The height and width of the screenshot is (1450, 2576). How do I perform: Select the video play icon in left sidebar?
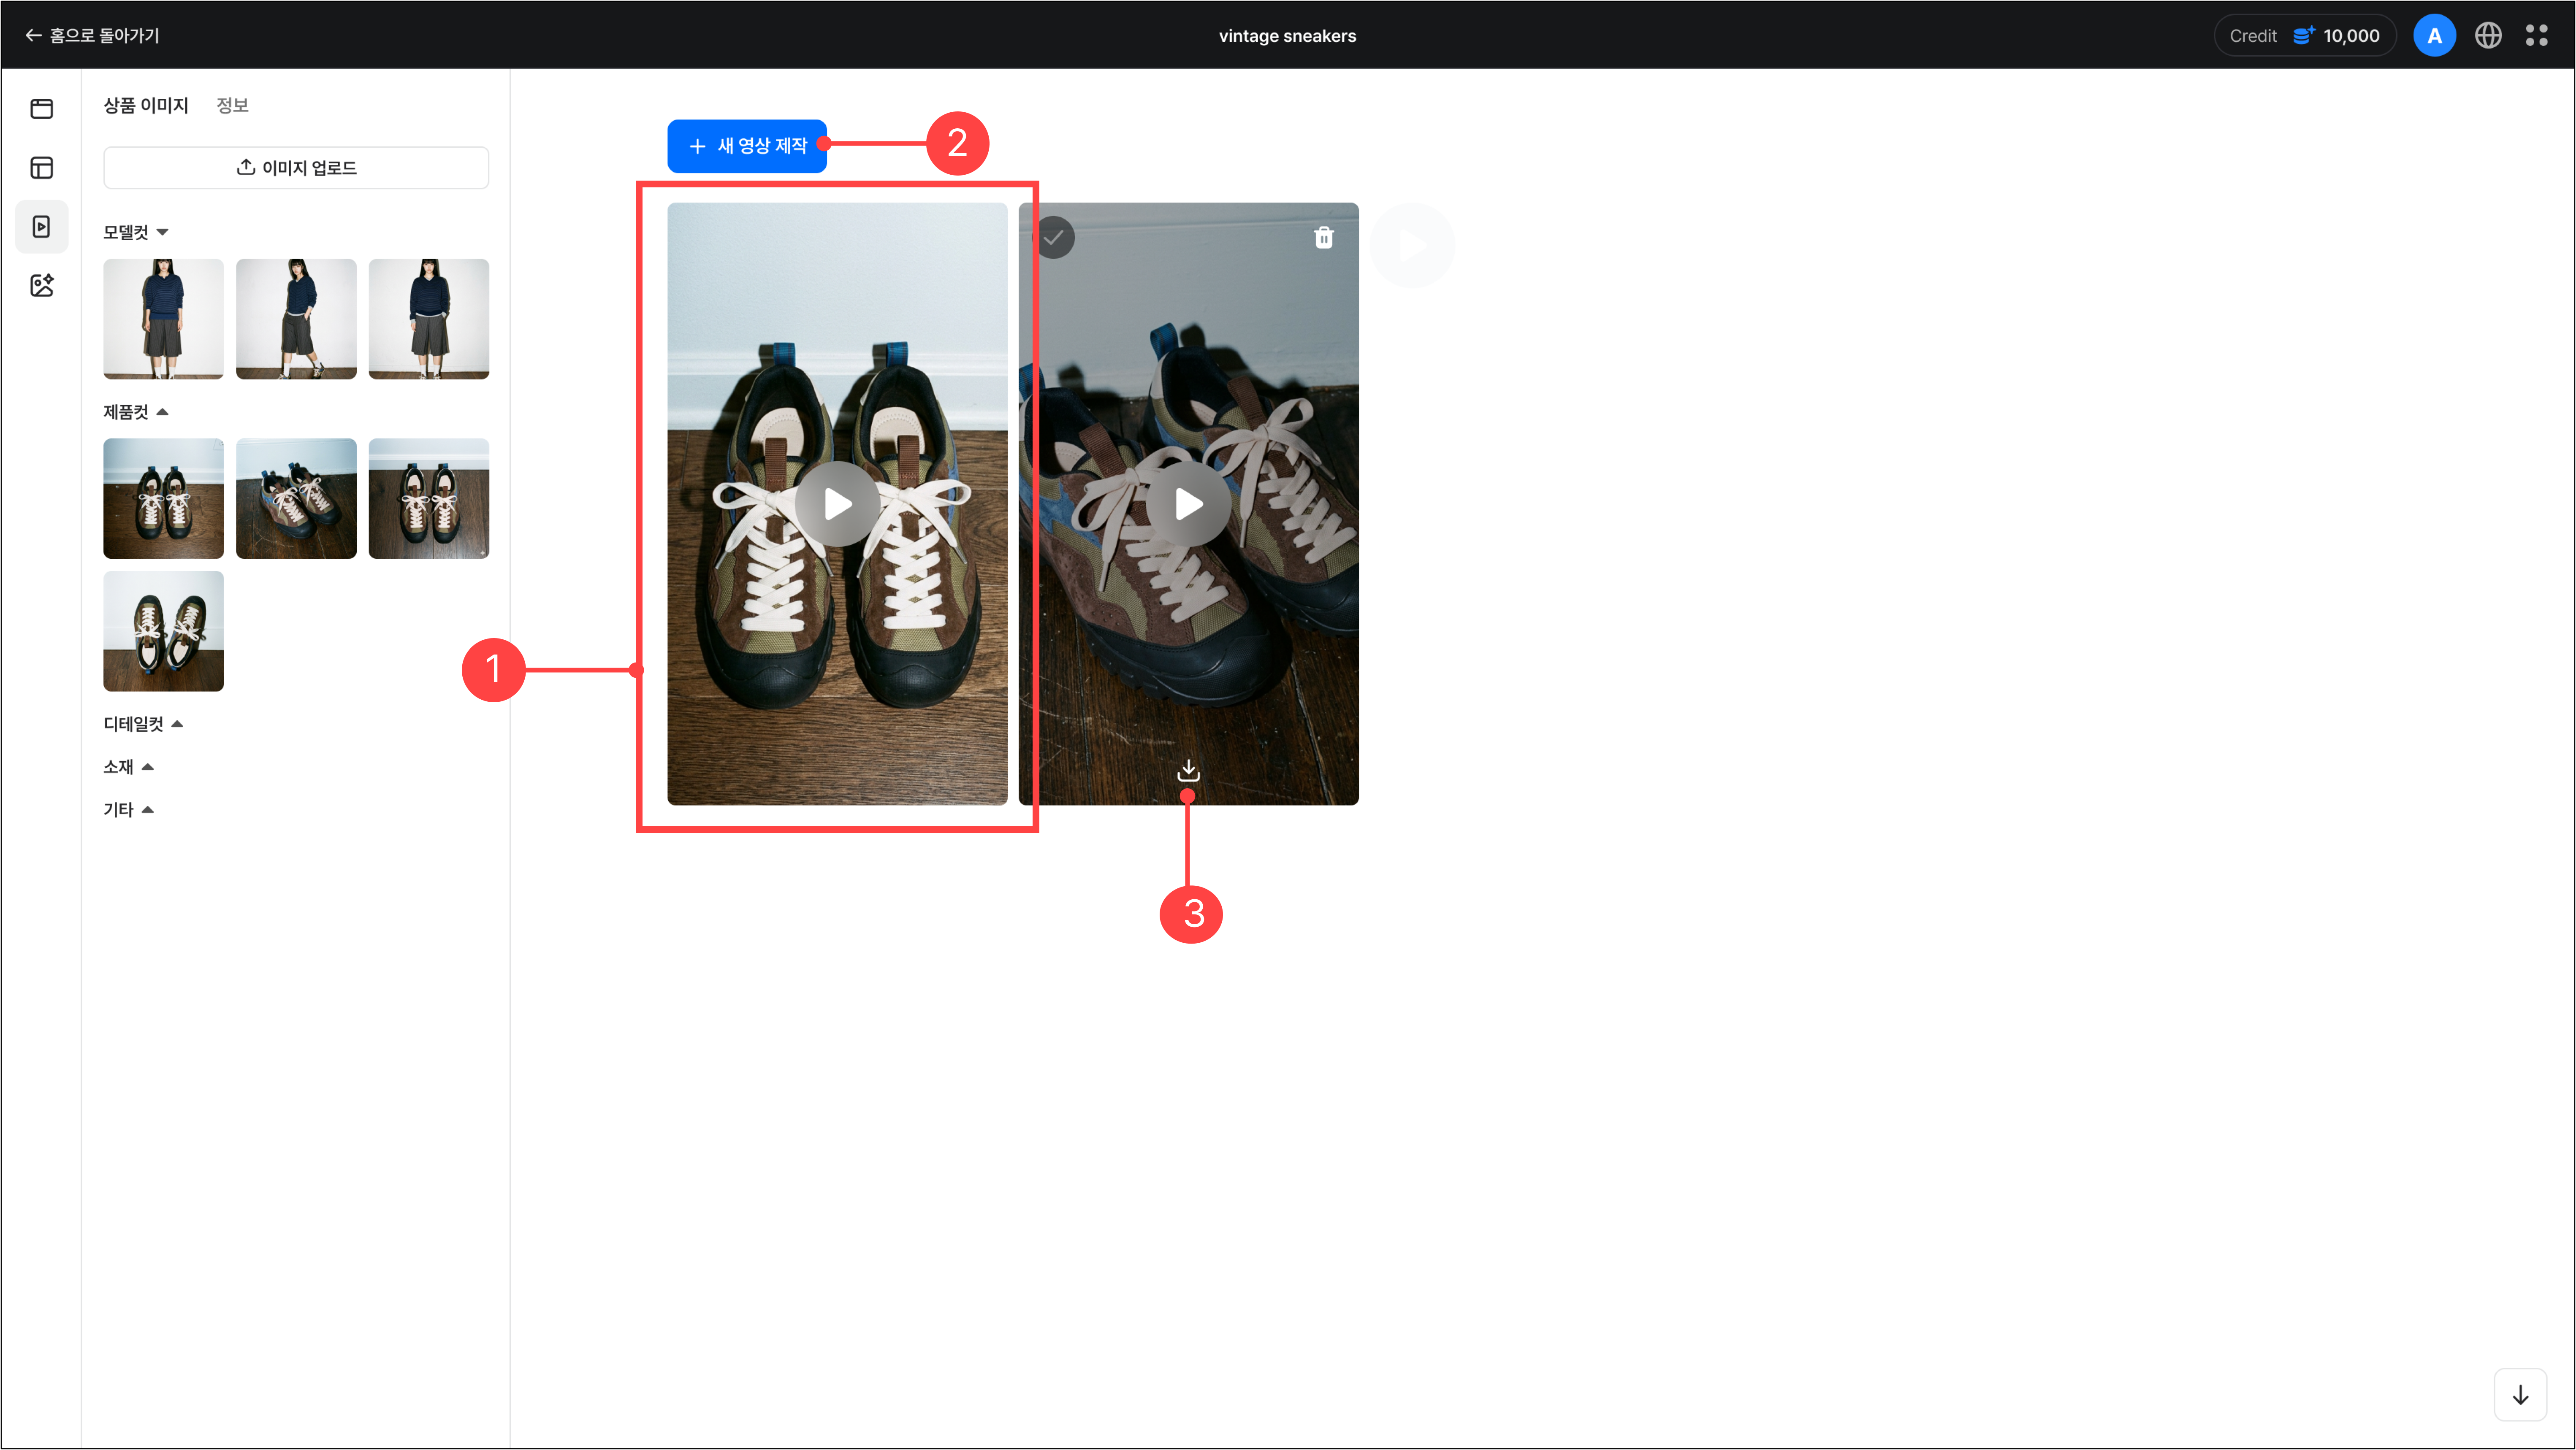(42, 227)
